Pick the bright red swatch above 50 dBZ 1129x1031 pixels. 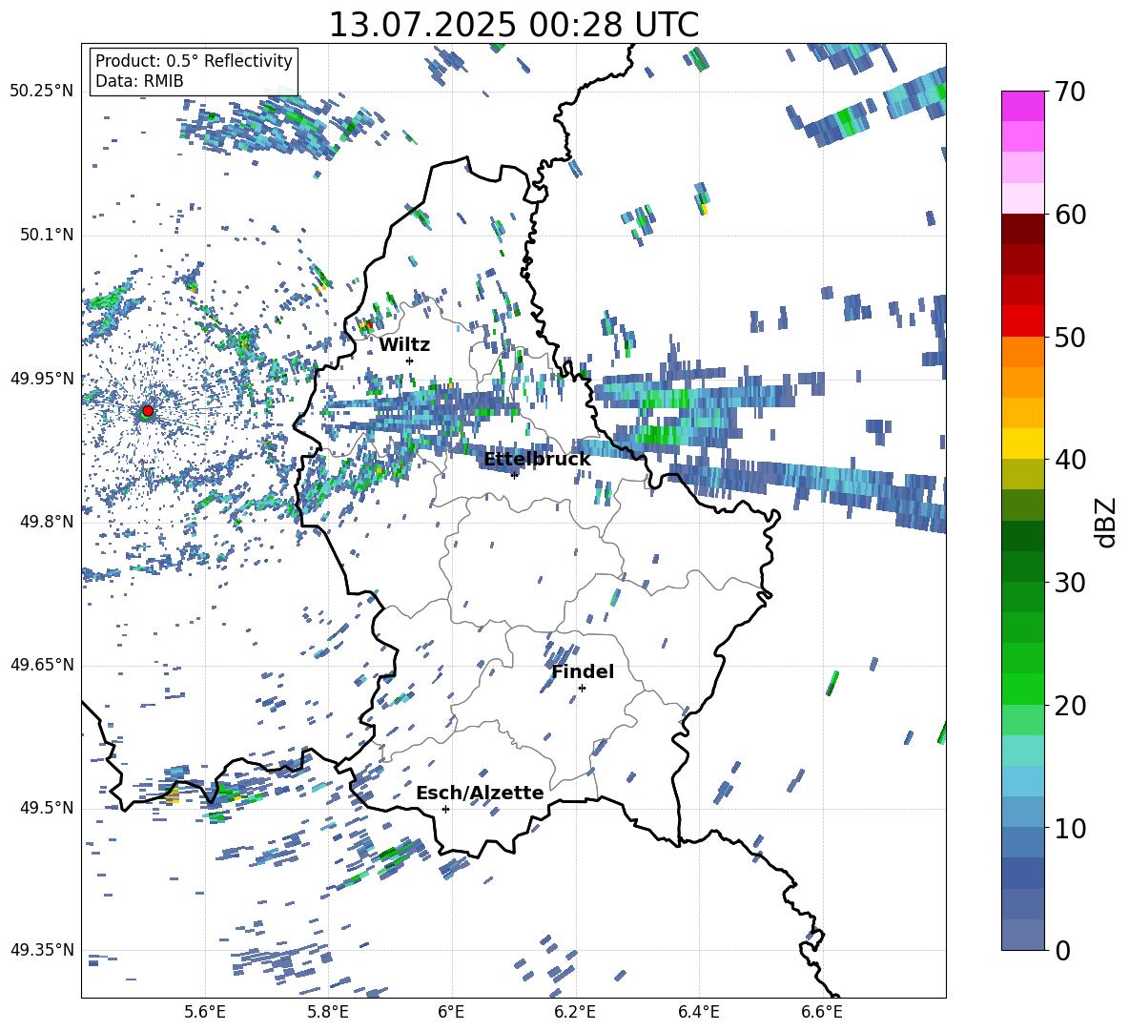[x=1022, y=321]
